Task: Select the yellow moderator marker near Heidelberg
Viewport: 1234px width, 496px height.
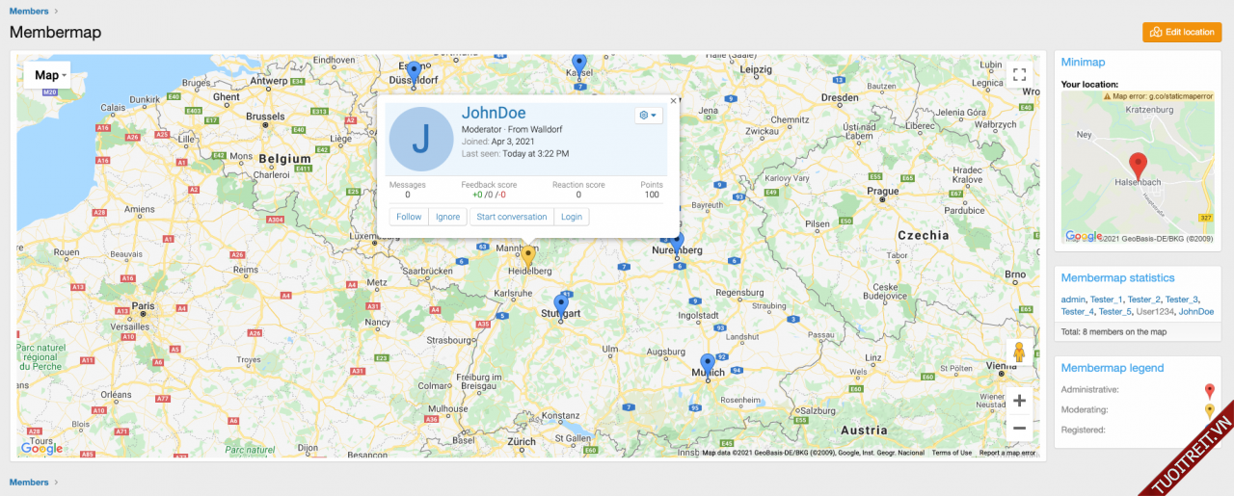Action: click(x=527, y=255)
